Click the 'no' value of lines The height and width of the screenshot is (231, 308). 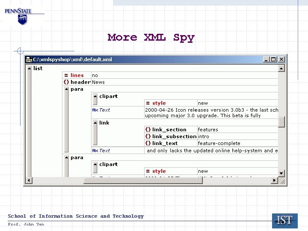[95, 75]
